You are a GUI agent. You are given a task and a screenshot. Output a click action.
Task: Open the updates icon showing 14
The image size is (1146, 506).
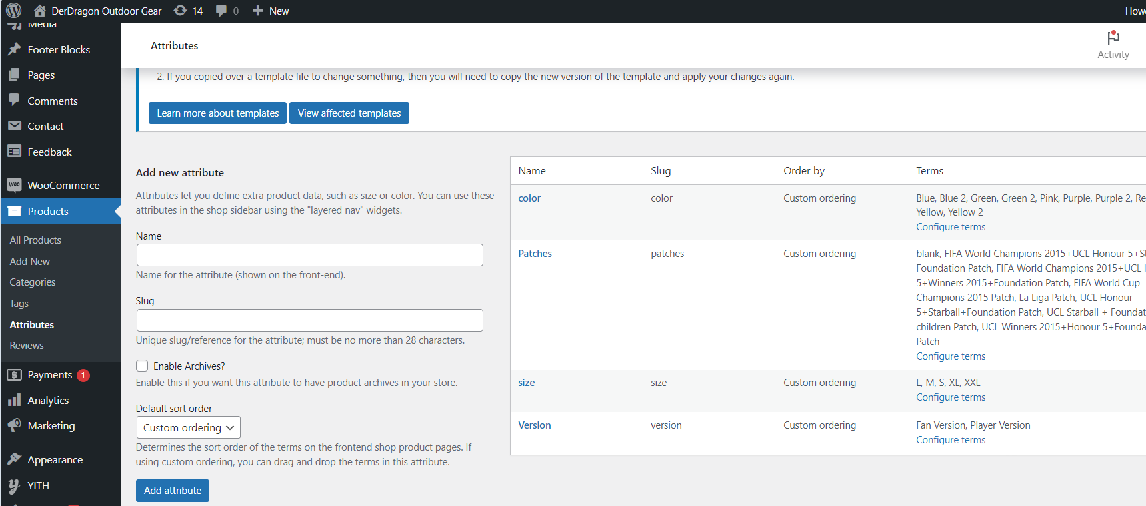point(181,11)
